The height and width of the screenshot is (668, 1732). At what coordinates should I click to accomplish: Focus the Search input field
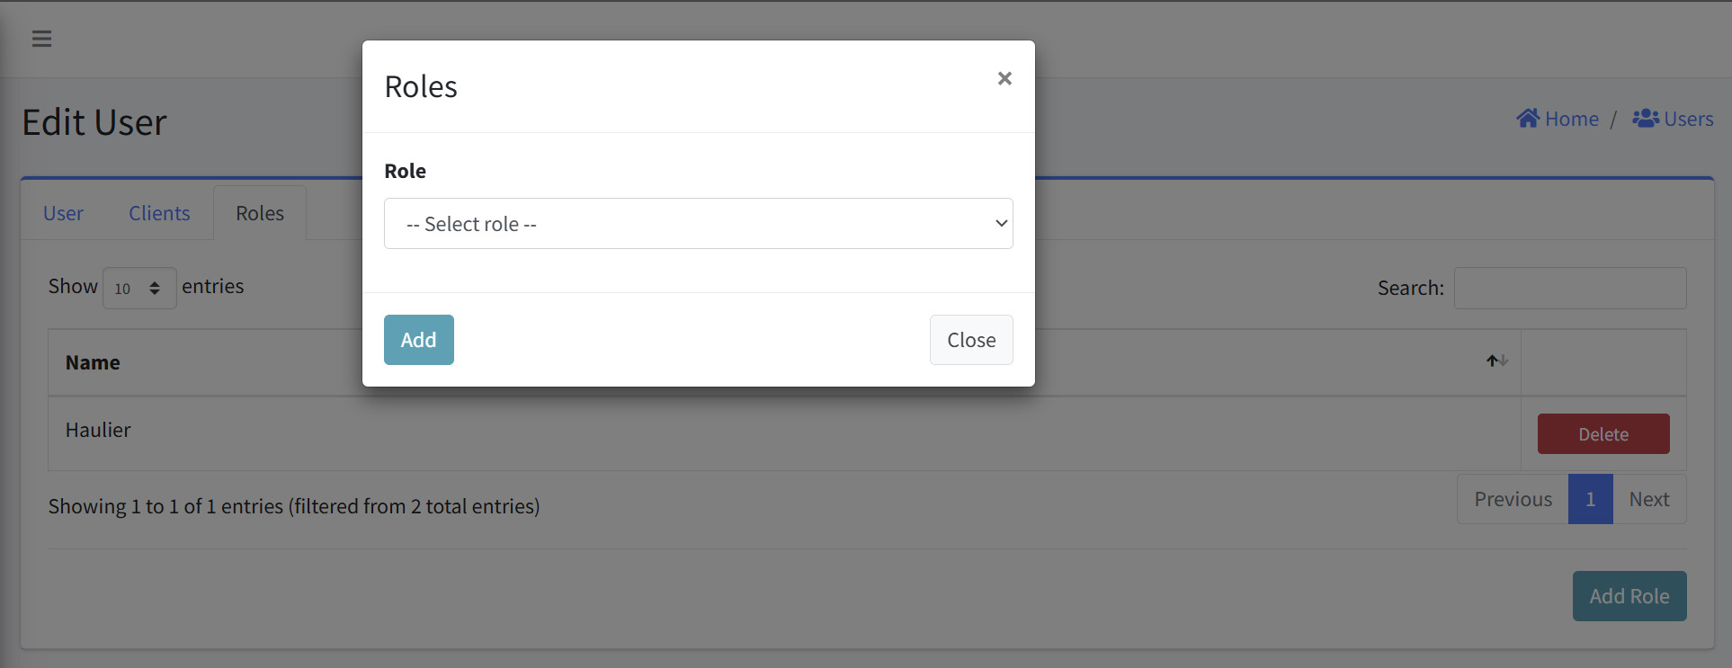coord(1570,288)
